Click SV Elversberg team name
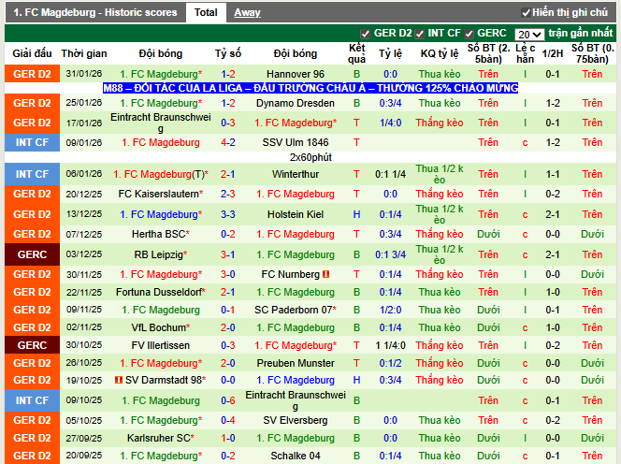This screenshot has width=621, height=464. [296, 420]
